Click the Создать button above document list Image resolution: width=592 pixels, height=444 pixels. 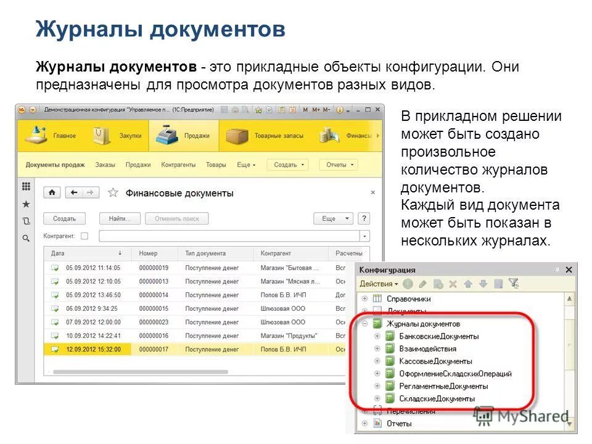(x=64, y=218)
